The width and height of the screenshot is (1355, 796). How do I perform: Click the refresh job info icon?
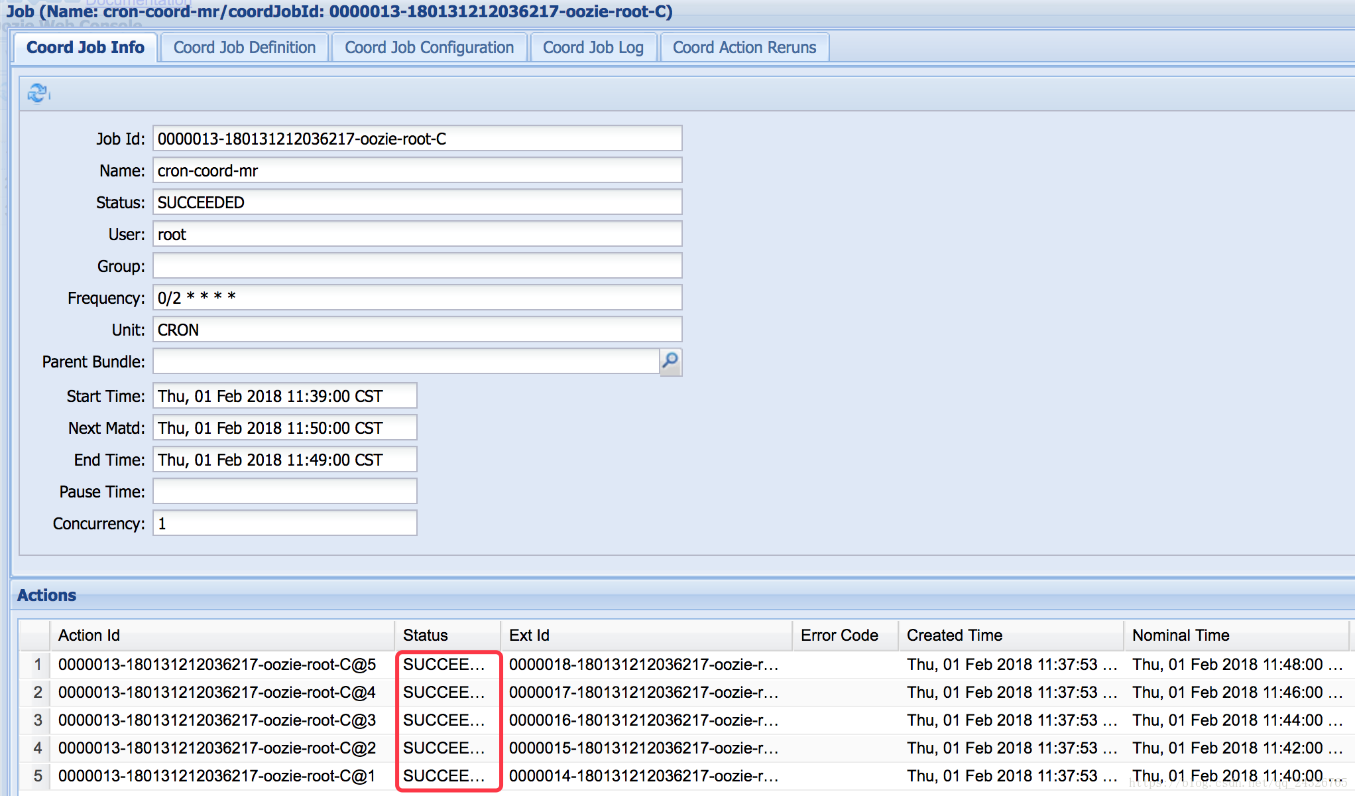point(38,94)
